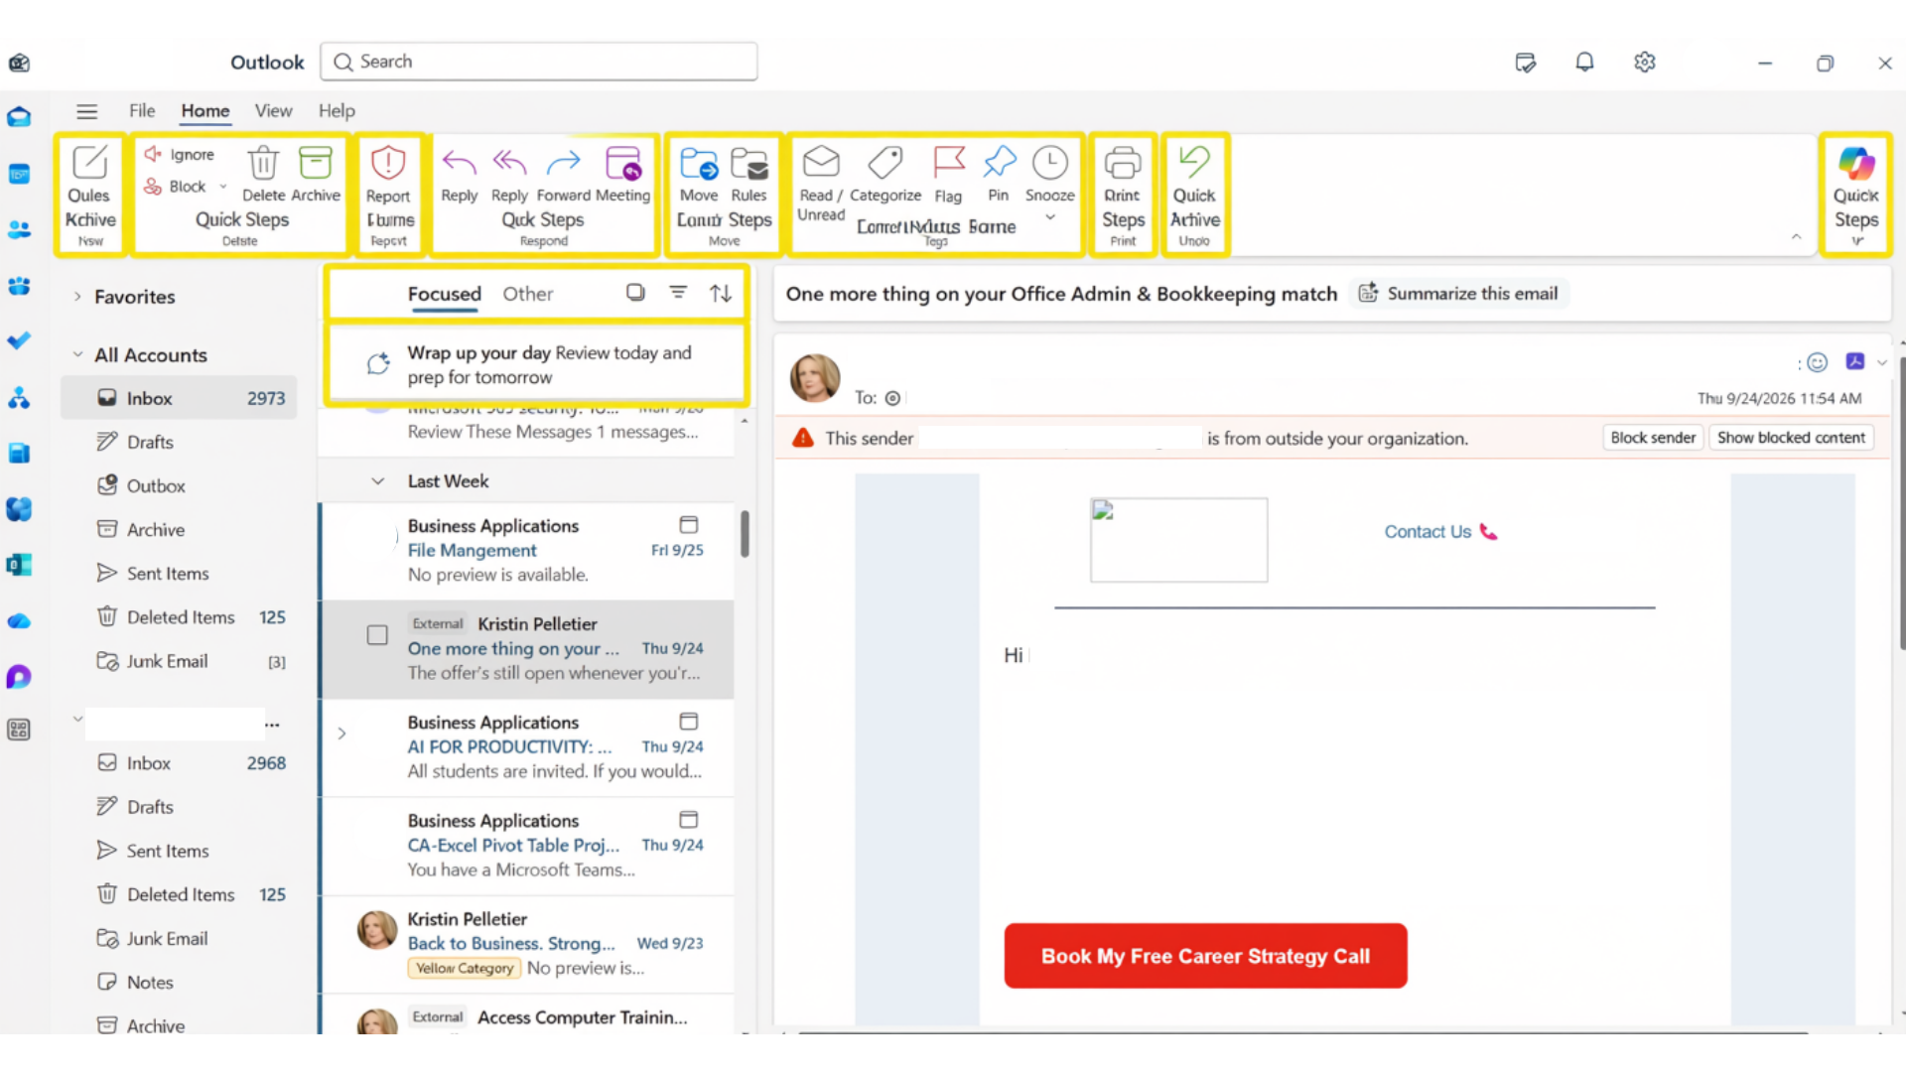Delete the selected email using trash icon

click(263, 162)
